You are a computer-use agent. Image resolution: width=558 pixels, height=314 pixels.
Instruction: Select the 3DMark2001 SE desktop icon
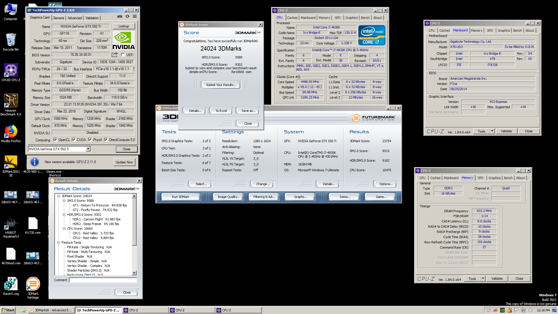click(x=11, y=166)
